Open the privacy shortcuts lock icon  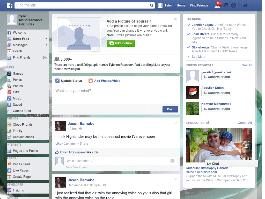pyautogui.click(x=245, y=6)
